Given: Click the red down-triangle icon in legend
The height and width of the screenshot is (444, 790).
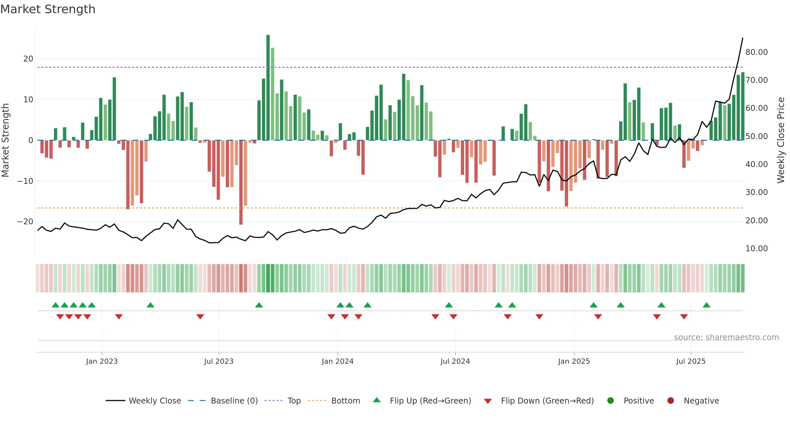Looking at the screenshot, I should click(x=488, y=401).
